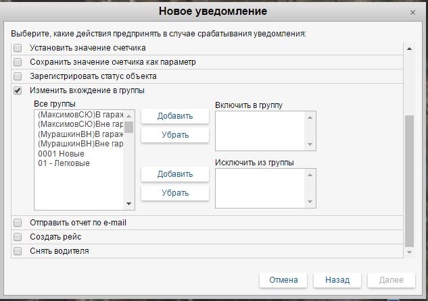
Task: Go back with the Назад button
Action: click(336, 279)
